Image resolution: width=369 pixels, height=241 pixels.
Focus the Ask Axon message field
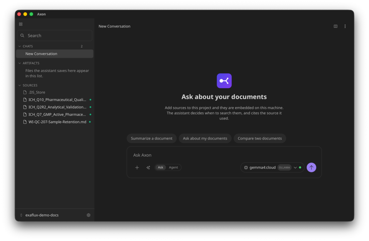click(224, 155)
